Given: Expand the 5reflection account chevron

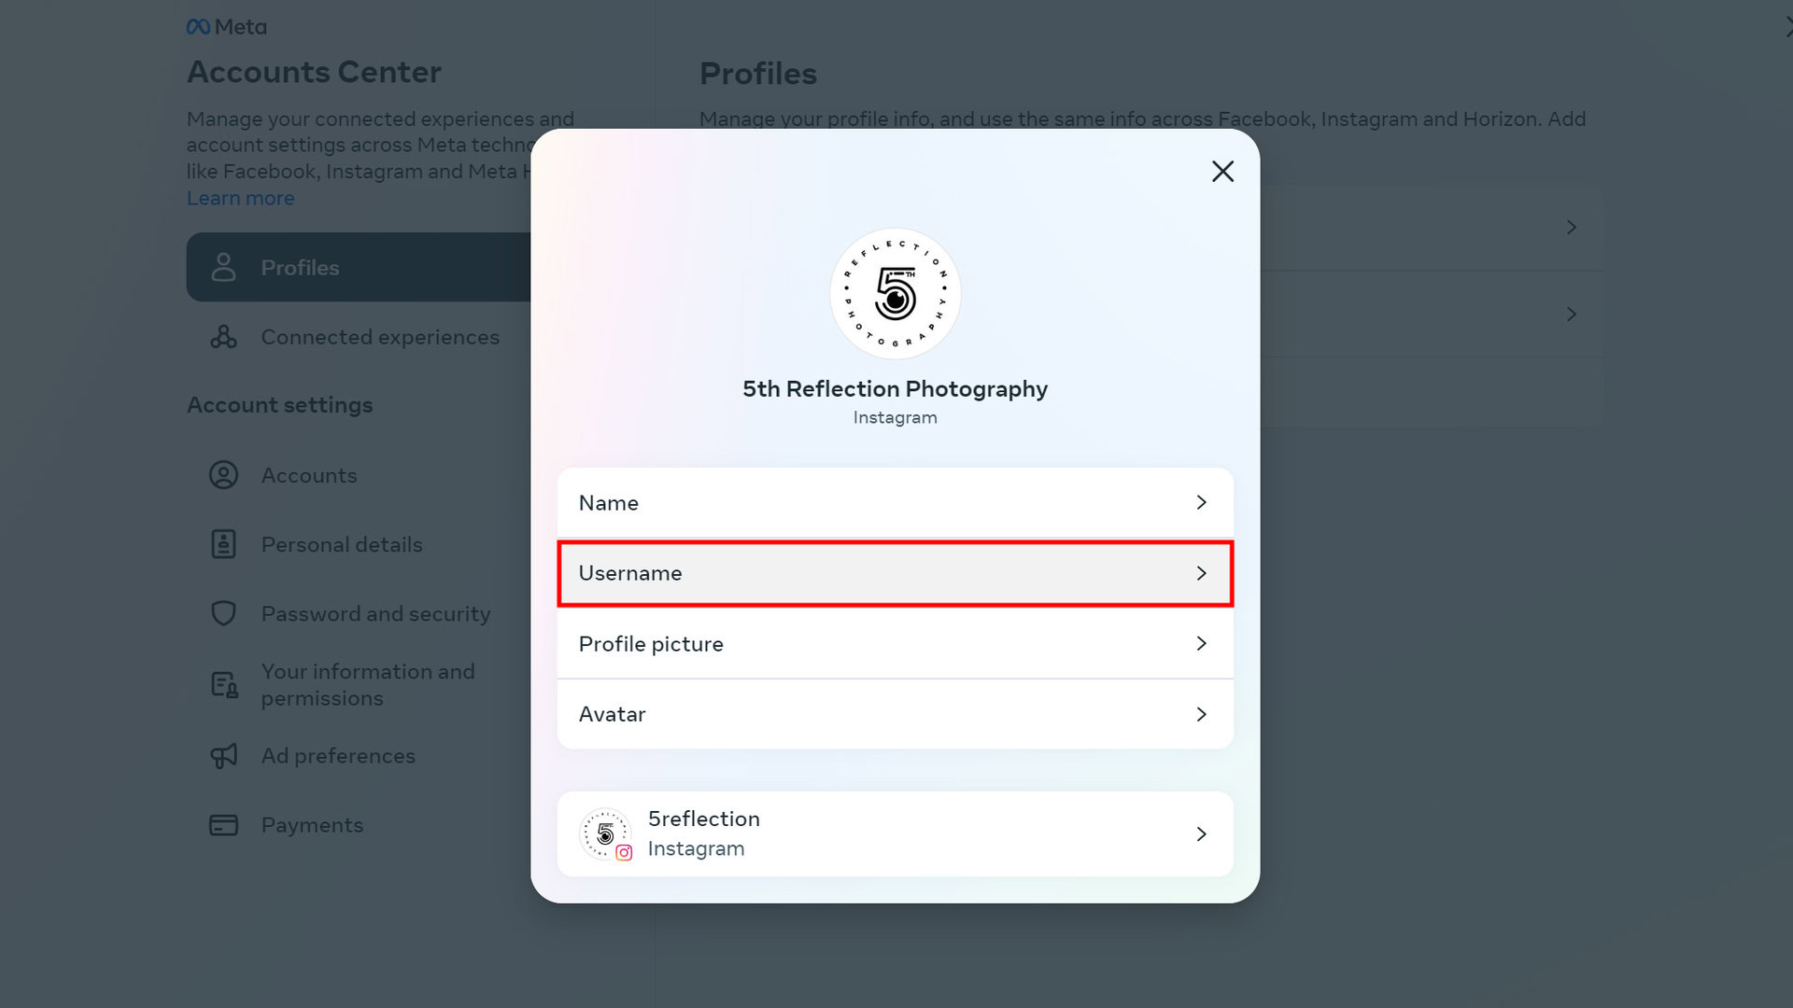Looking at the screenshot, I should pos(1201,833).
